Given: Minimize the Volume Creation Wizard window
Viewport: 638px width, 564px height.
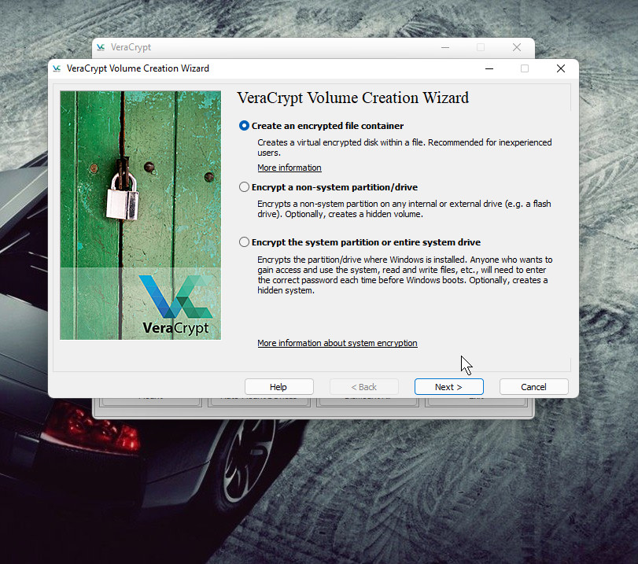Looking at the screenshot, I should tap(489, 68).
